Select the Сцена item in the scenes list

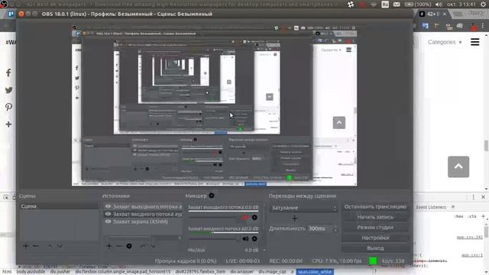(x=60, y=206)
